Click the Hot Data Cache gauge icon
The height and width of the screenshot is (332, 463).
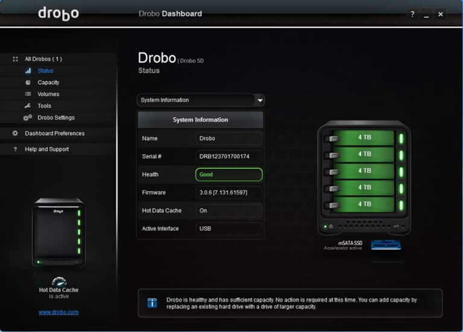tap(59, 281)
